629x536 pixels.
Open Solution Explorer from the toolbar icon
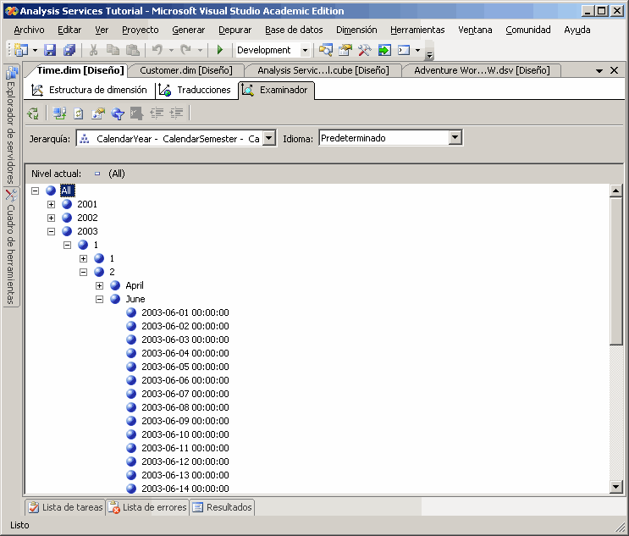[x=325, y=50]
